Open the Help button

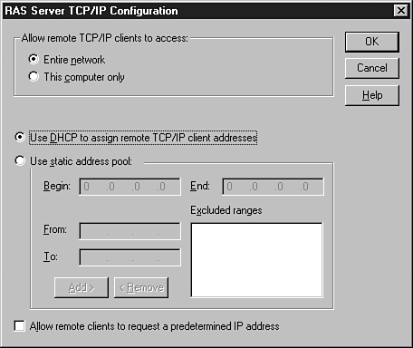pos(372,95)
